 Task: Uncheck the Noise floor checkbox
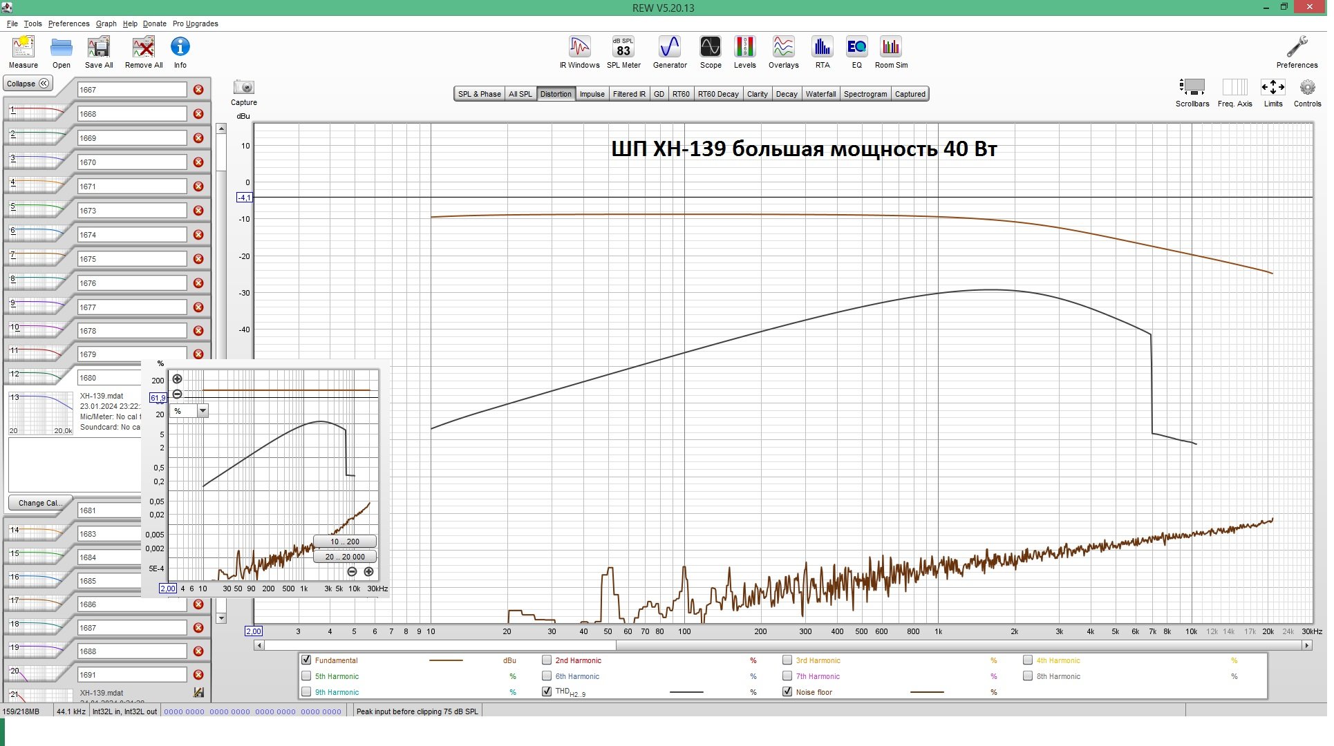coord(787,691)
